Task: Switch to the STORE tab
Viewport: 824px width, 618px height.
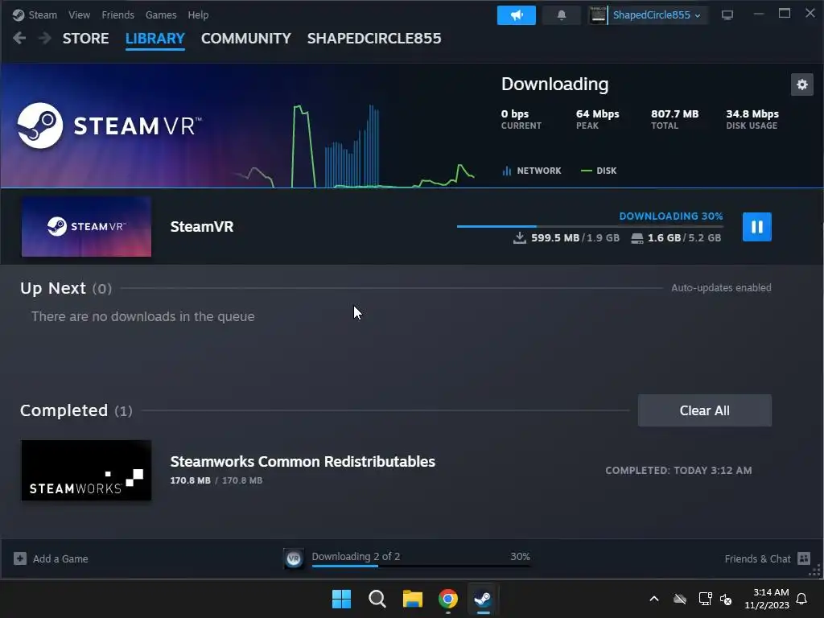Action: pos(85,39)
